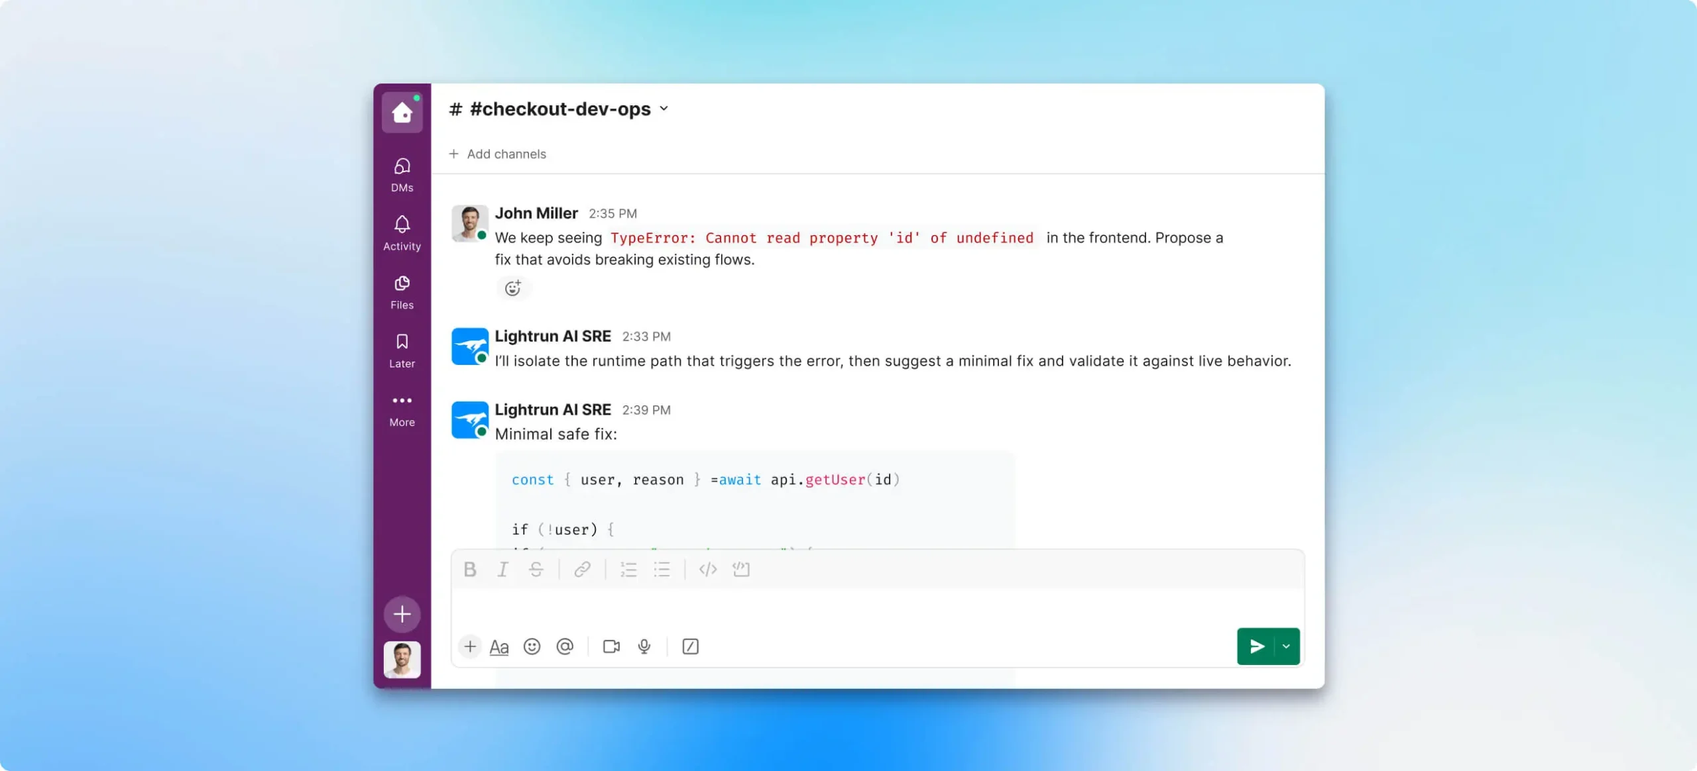
Task: Toggle italic formatting in composer
Action: coord(502,570)
